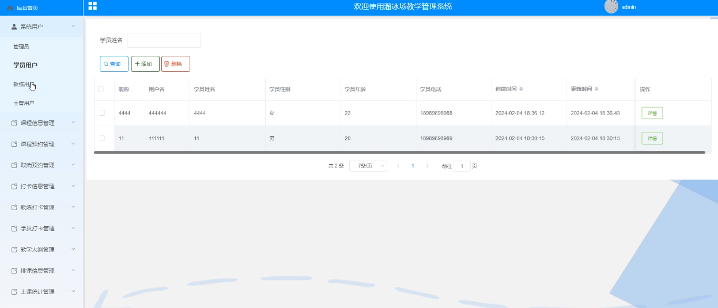Click the 共 2 条 total count text

[x=336, y=166]
